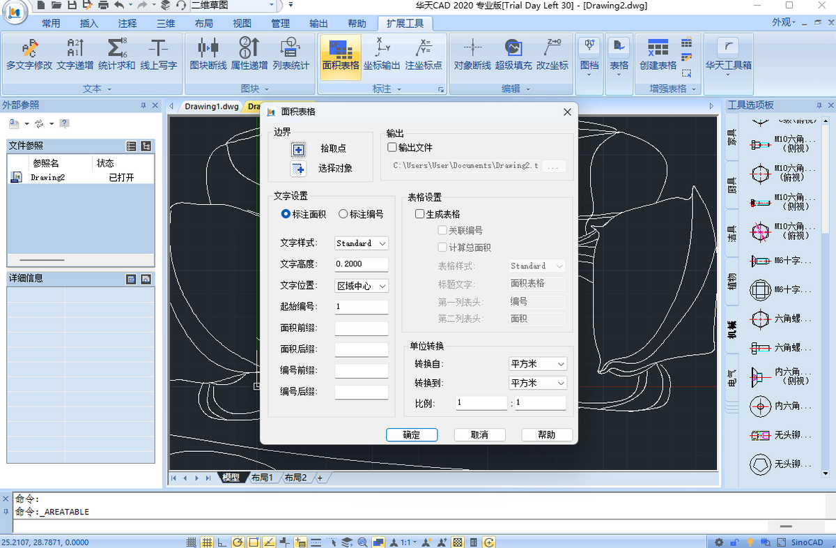Select the 线上写字 tool
Image resolution: width=836 pixels, height=548 pixels.
[x=159, y=54]
